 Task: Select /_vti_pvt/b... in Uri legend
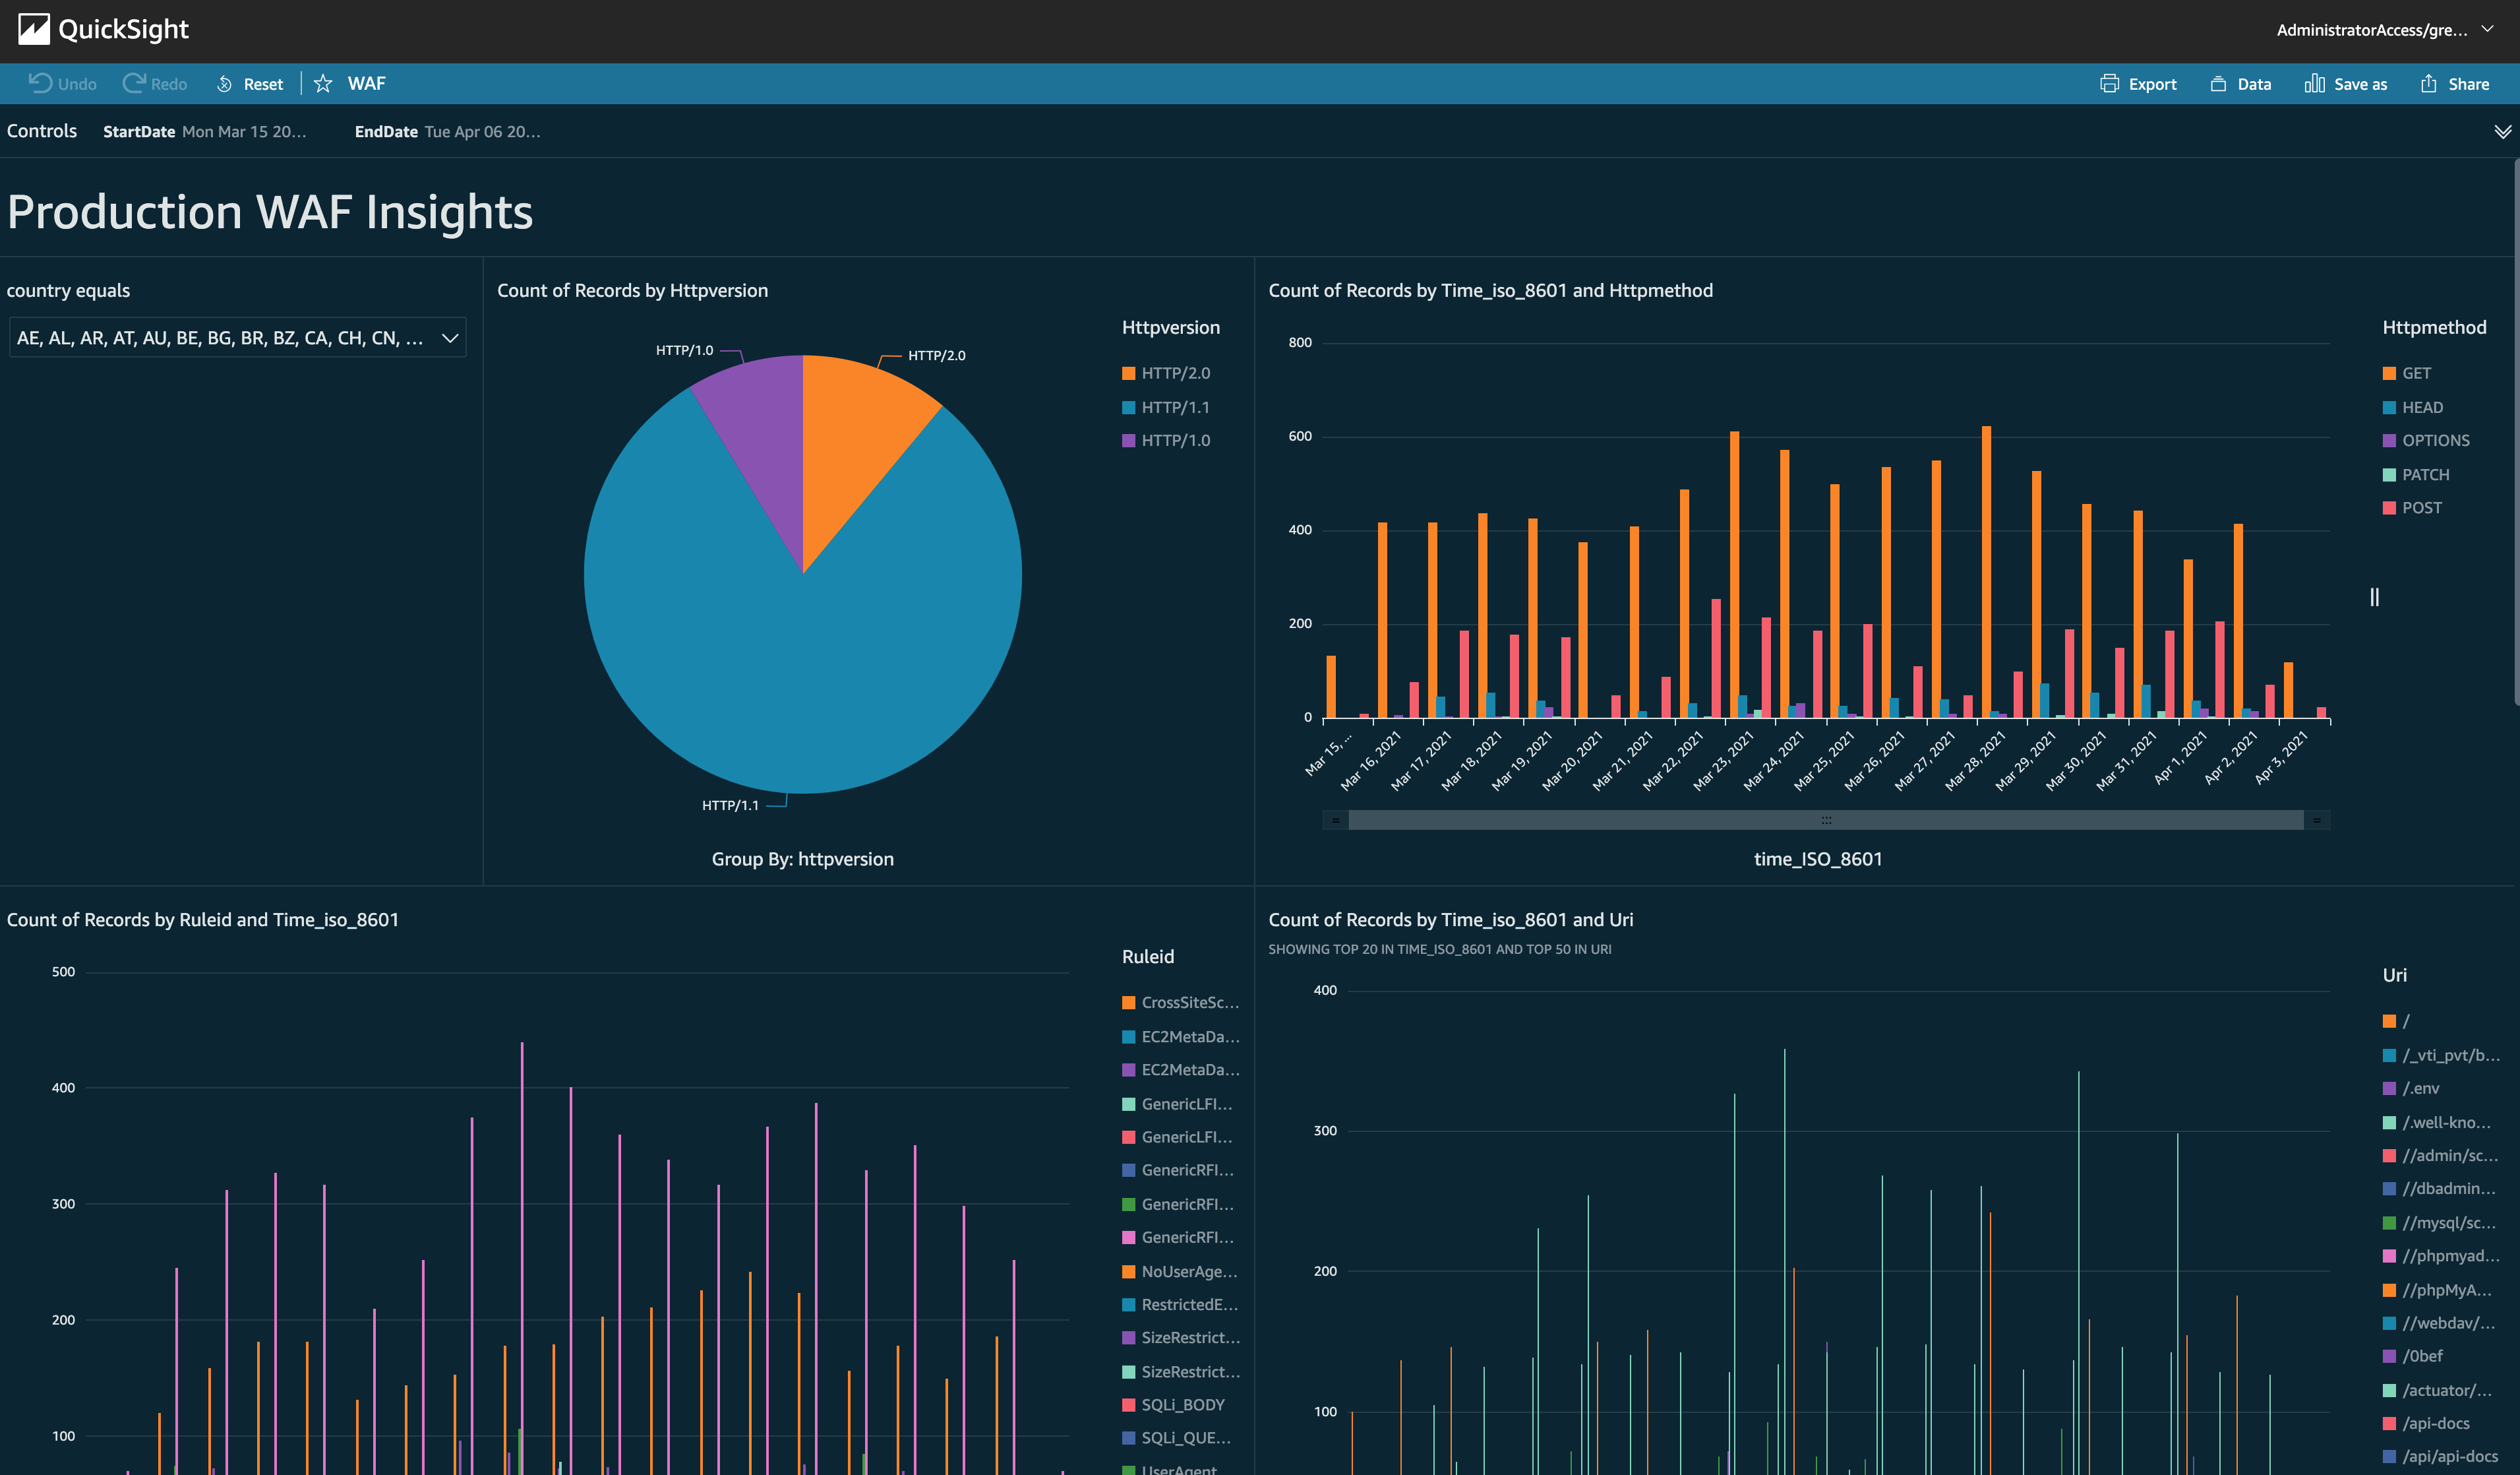pos(2441,1055)
